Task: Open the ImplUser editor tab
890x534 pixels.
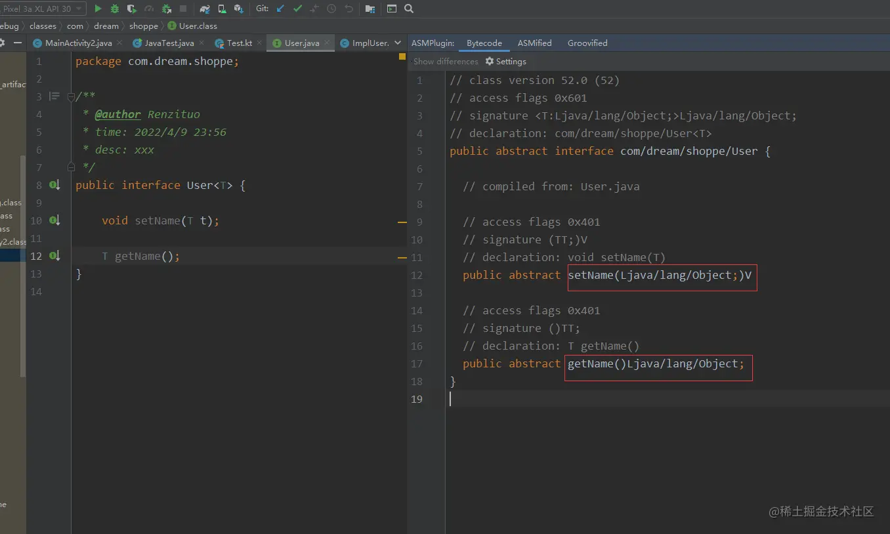Action: tap(365, 43)
